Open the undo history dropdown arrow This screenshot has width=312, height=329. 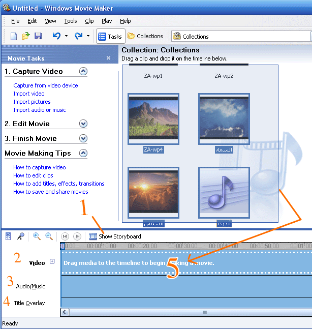coord(66,36)
